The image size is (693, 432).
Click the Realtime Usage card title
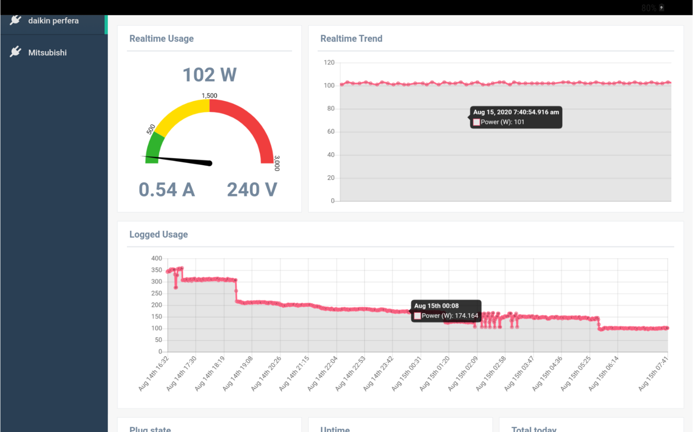(162, 39)
